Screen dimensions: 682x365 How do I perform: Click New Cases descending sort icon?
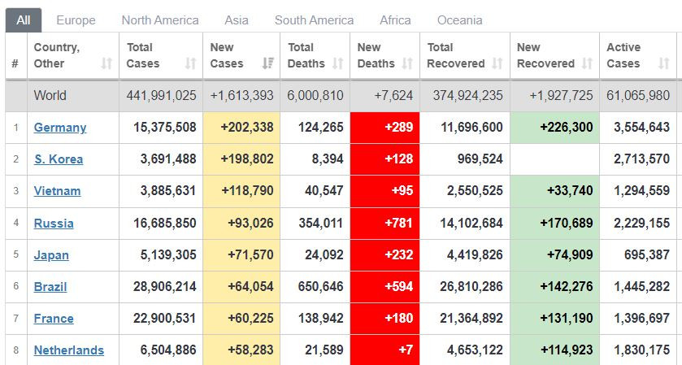click(268, 64)
